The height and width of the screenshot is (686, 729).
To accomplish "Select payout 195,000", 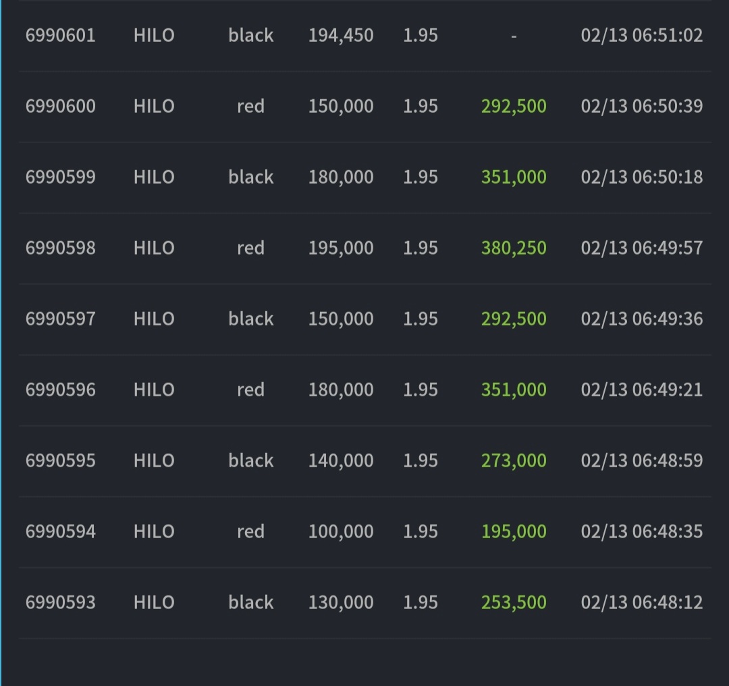I will click(x=514, y=531).
